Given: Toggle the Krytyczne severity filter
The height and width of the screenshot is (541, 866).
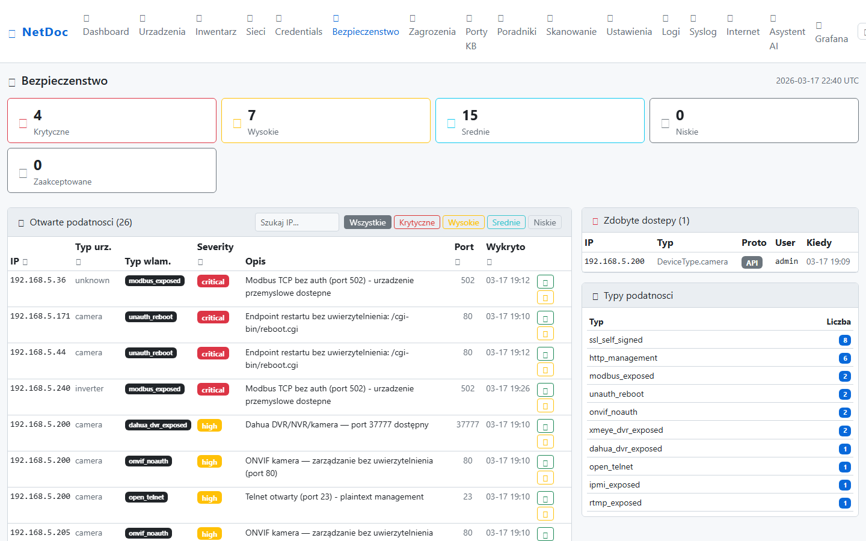Looking at the screenshot, I should pos(417,222).
